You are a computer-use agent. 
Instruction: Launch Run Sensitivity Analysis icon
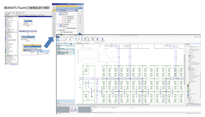(x=103, y=39)
